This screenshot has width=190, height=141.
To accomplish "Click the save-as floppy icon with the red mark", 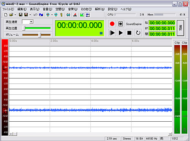I will click(x=26, y=15).
